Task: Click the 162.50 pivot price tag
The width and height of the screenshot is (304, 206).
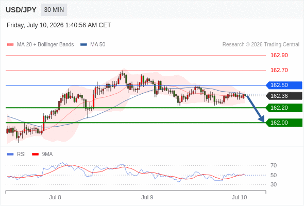Action: tap(284, 85)
